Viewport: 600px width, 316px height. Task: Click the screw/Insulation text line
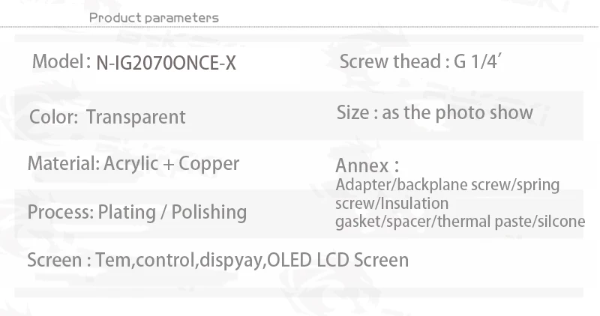pos(391,203)
